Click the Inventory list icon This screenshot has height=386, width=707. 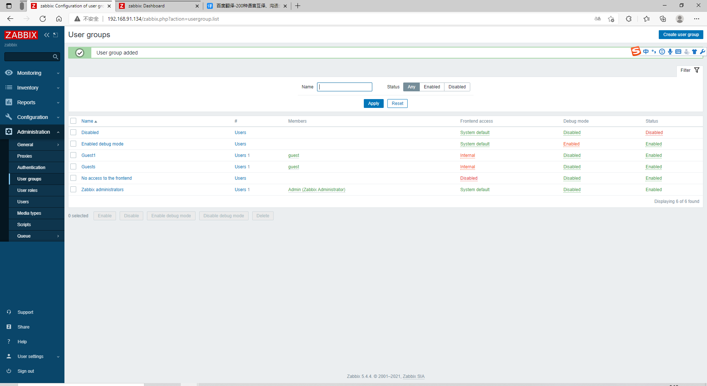[9, 87]
